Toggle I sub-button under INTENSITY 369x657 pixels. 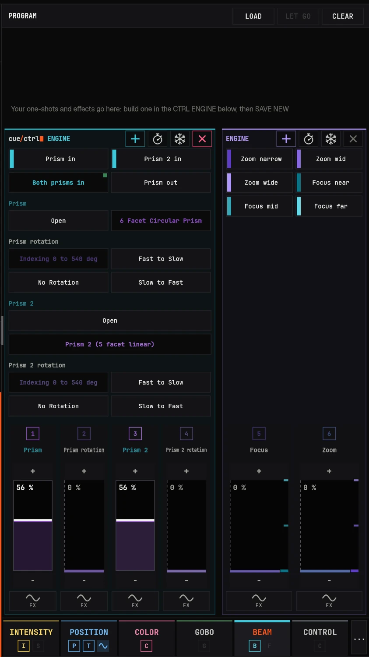pos(24,646)
